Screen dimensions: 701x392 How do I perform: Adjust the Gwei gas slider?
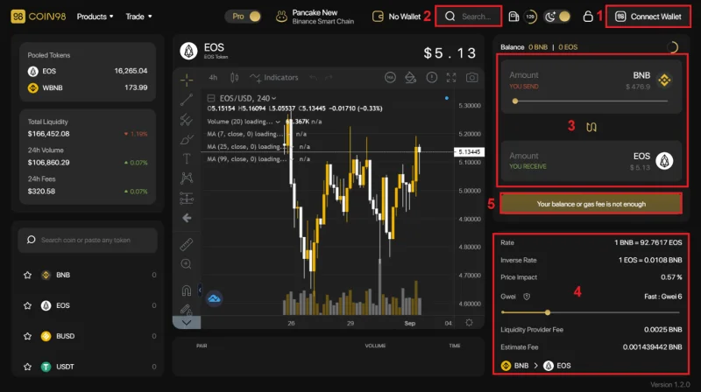click(591, 312)
